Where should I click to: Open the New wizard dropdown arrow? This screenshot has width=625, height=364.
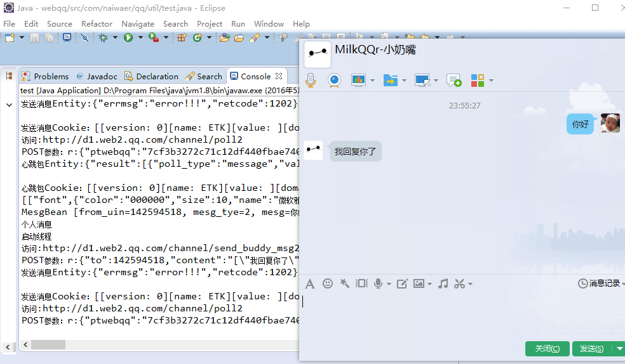22,37
